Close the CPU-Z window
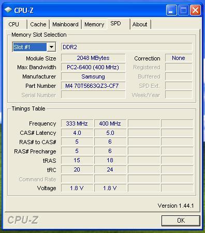The width and height of the screenshot is (205, 233). click(195, 10)
